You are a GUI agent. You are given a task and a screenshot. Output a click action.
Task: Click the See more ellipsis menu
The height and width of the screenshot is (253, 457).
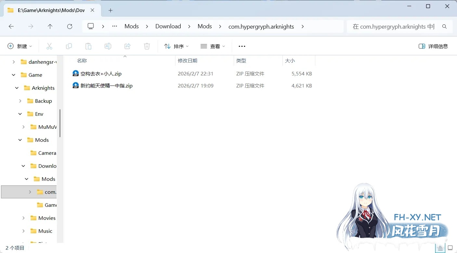242,46
